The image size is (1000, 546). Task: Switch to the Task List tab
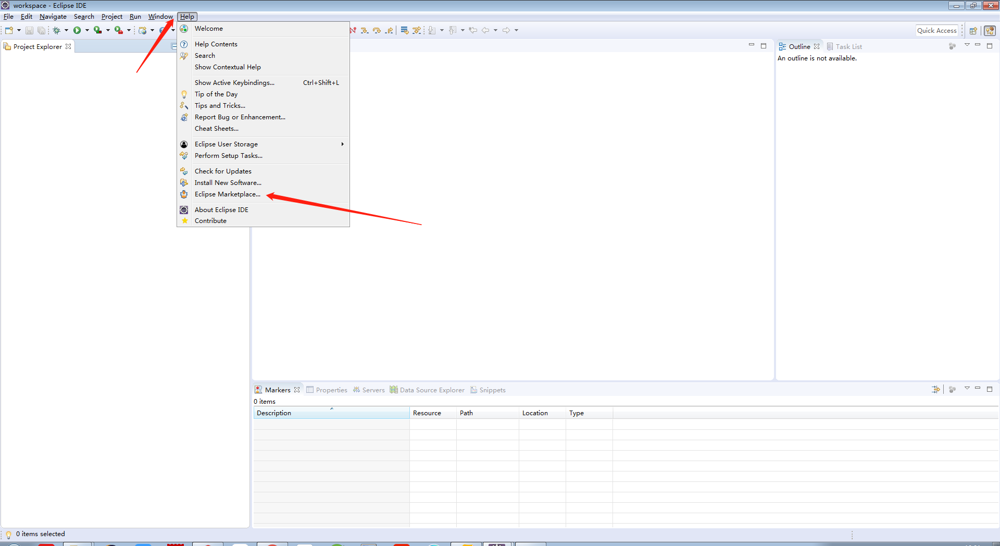tap(844, 46)
